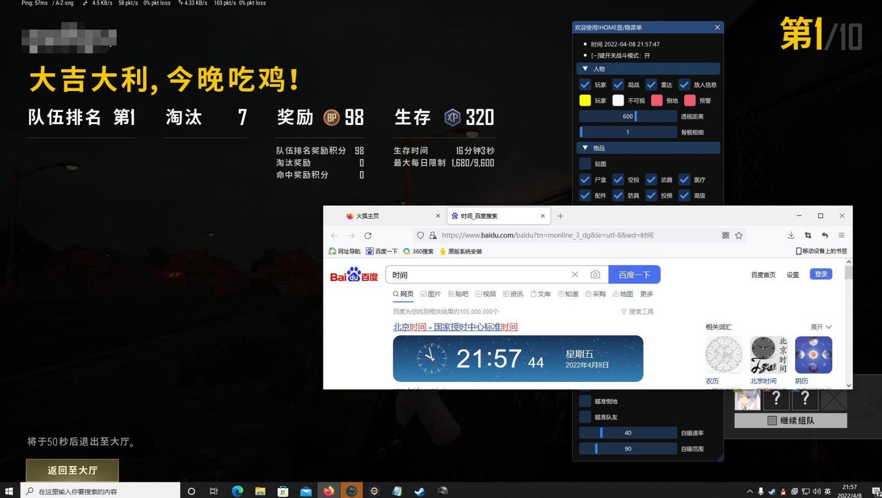
Task: Click the 百度一下 search button
Action: [x=634, y=275]
